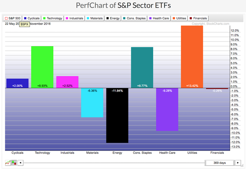Click the Financials legend tab

pyautogui.click(x=199, y=18)
